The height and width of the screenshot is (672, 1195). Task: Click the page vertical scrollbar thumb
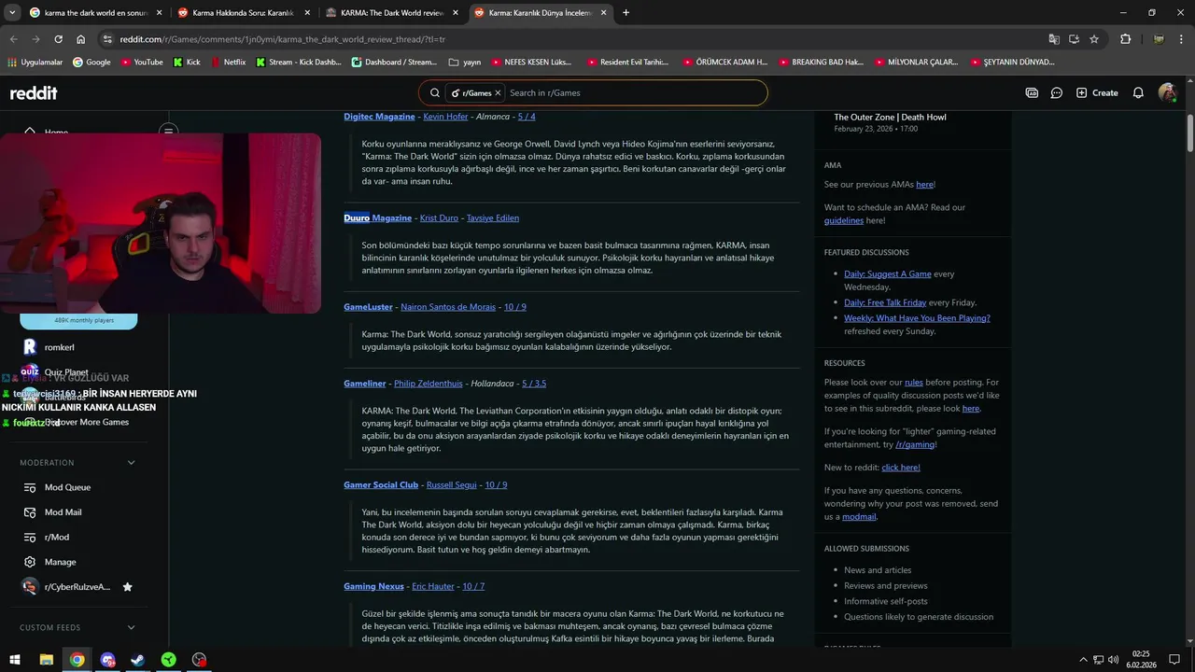tap(1189, 133)
